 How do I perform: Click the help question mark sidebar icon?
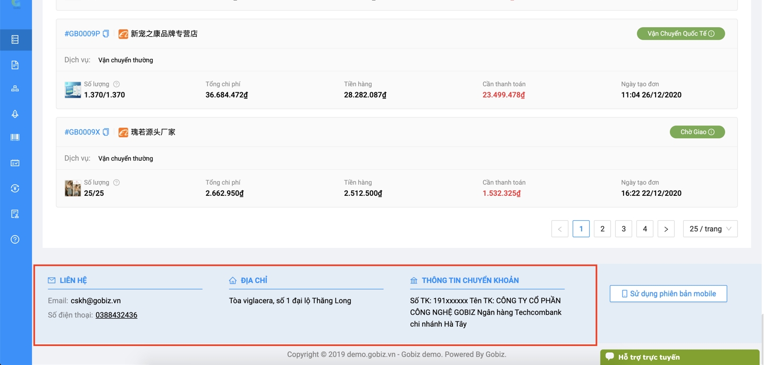point(15,239)
